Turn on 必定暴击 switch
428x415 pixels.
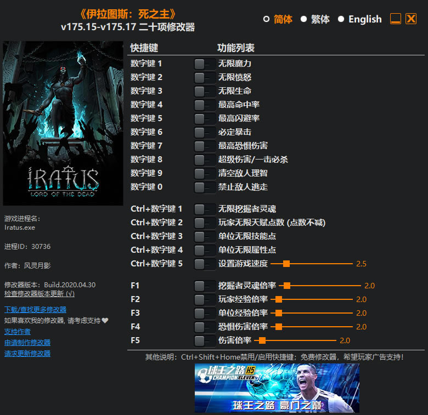pos(205,133)
